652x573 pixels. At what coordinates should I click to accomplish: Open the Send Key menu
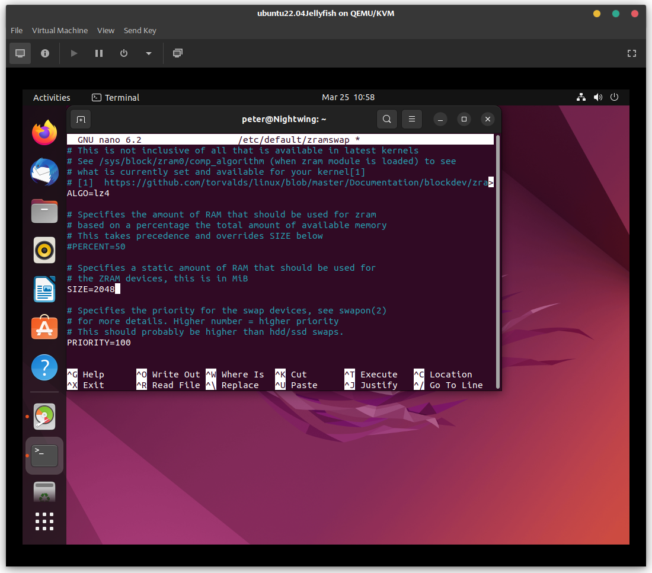(x=140, y=31)
